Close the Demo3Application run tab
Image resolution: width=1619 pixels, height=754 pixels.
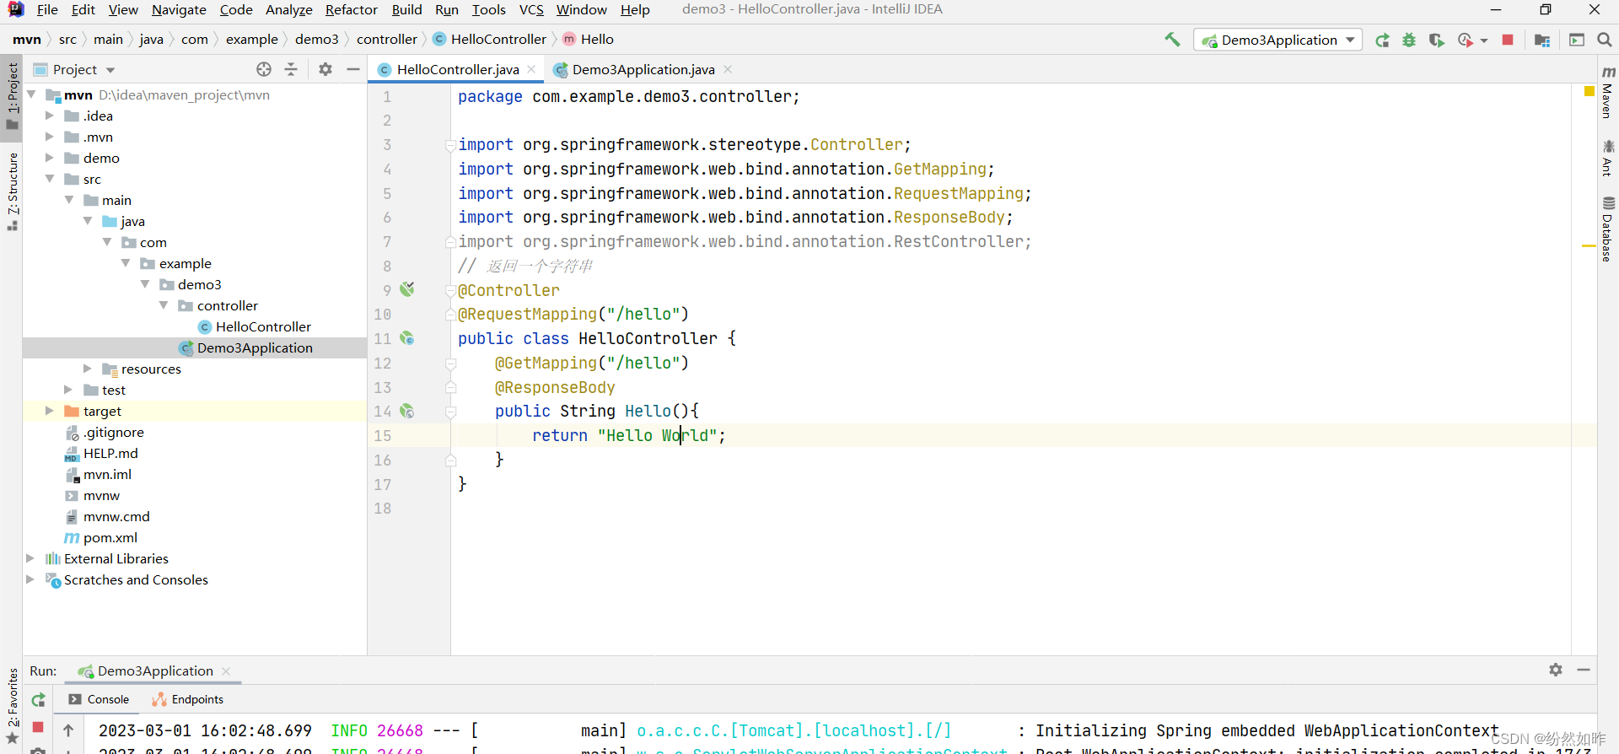226,671
